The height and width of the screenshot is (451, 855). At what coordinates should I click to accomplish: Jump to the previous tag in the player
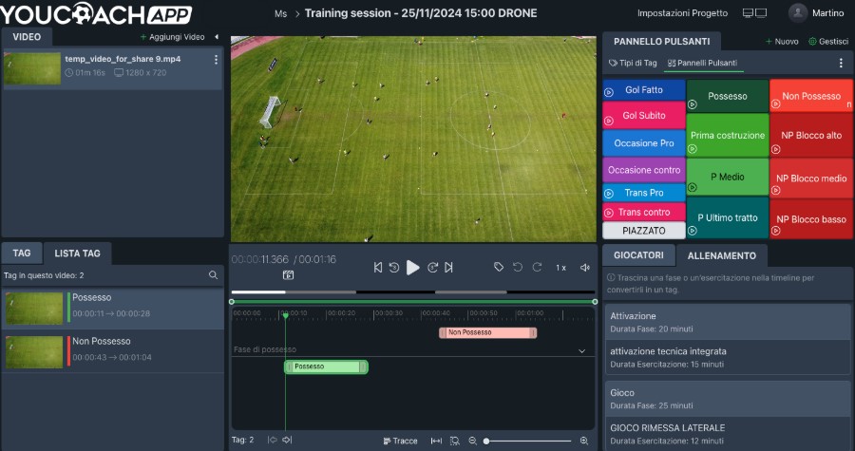[378, 268]
